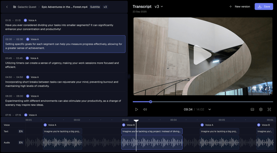Select the Subtitle tag
The image size is (277, 153).
click(95, 7)
